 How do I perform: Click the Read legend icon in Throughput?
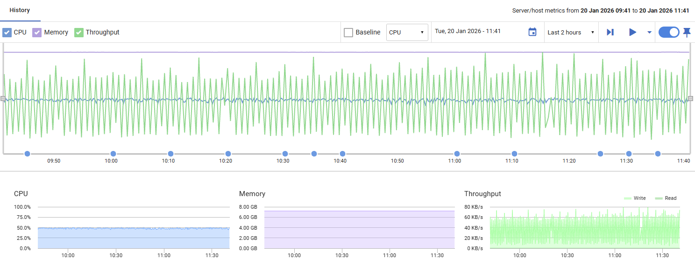tap(659, 198)
